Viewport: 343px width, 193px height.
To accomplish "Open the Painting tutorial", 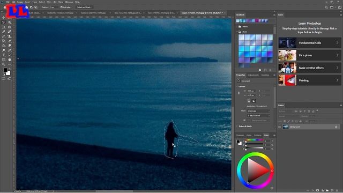I will 310,80.
